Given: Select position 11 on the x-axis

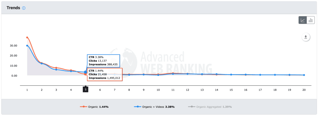Looking at the screenshot, I should coord(173,90).
